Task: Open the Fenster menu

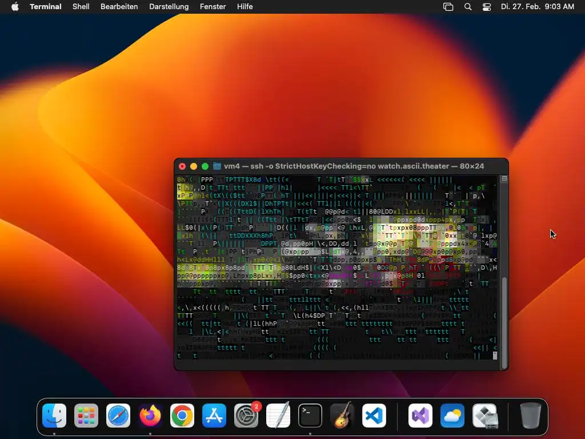Action: 213,7
